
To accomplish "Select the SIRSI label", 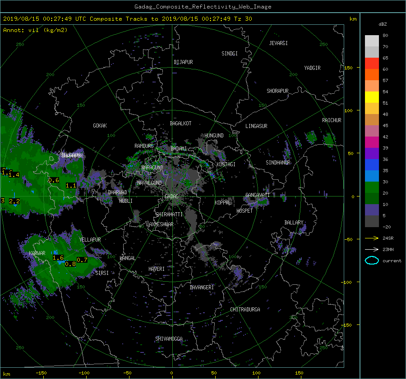I will [102, 273].
